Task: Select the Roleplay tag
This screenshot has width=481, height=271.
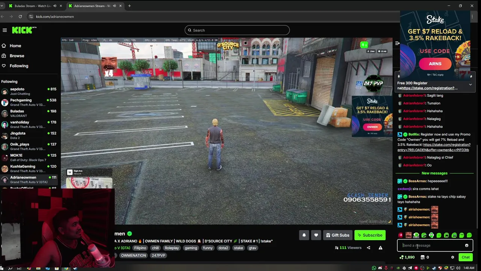Action: click(x=172, y=248)
